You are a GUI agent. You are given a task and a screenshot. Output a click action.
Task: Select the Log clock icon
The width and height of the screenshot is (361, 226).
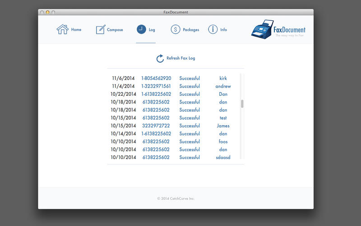pos(142,29)
